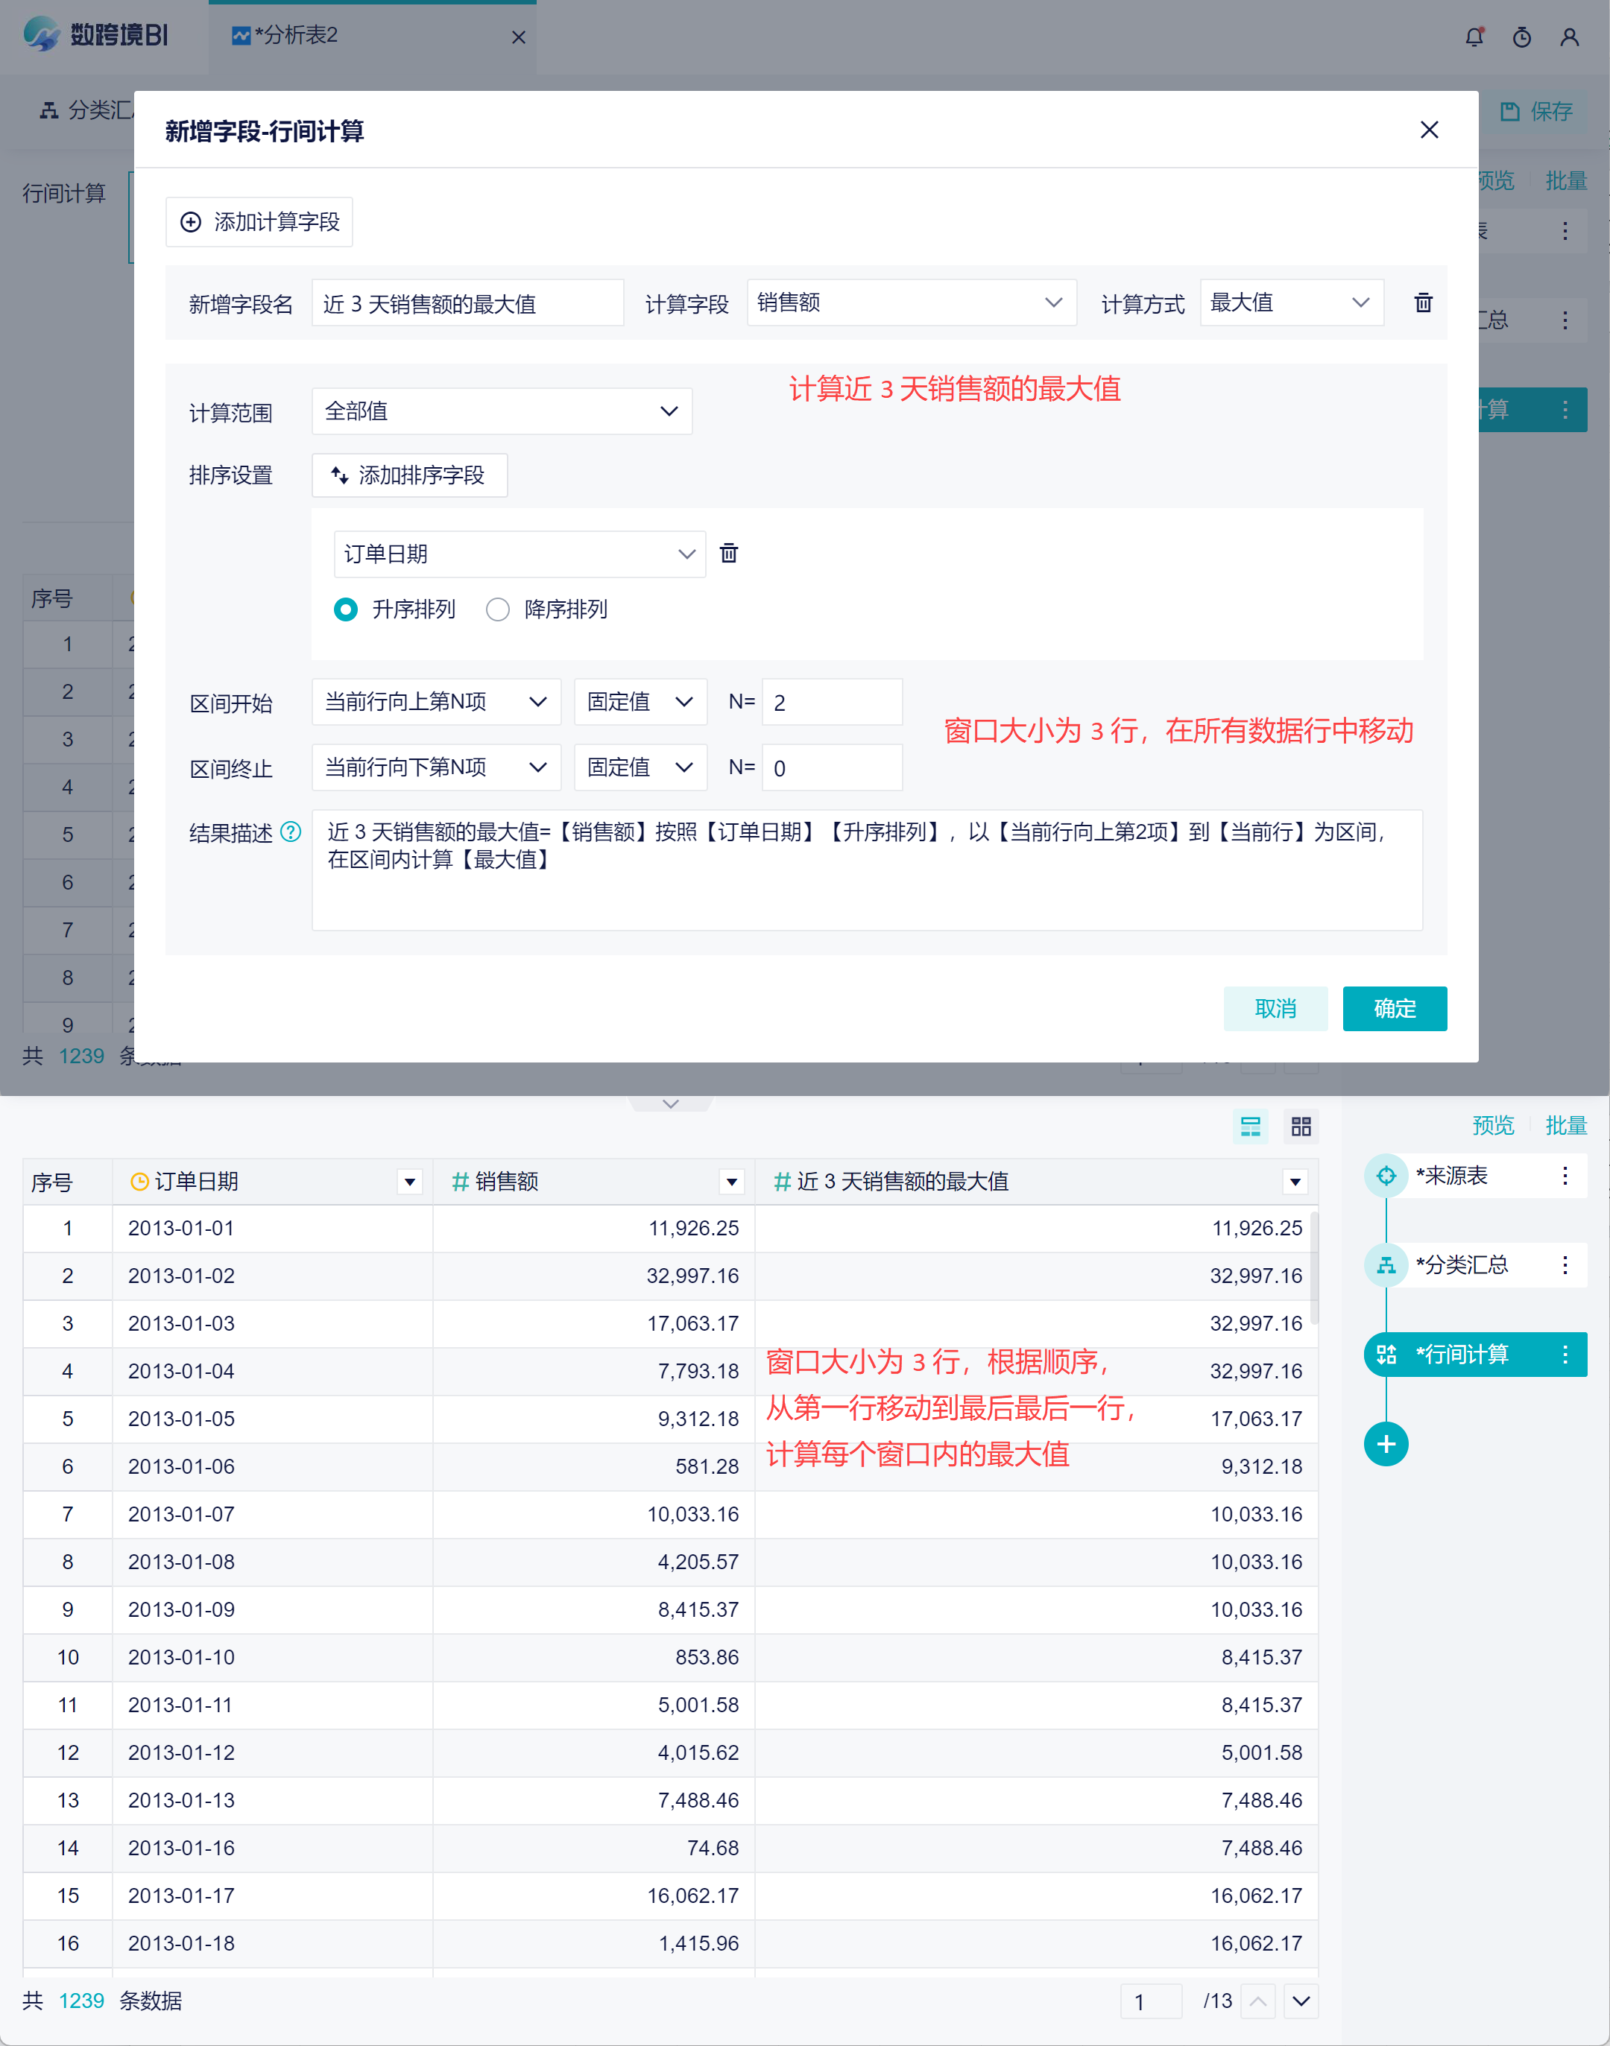
Task: Open the 计算方式 最大值 dropdown
Action: [x=1290, y=303]
